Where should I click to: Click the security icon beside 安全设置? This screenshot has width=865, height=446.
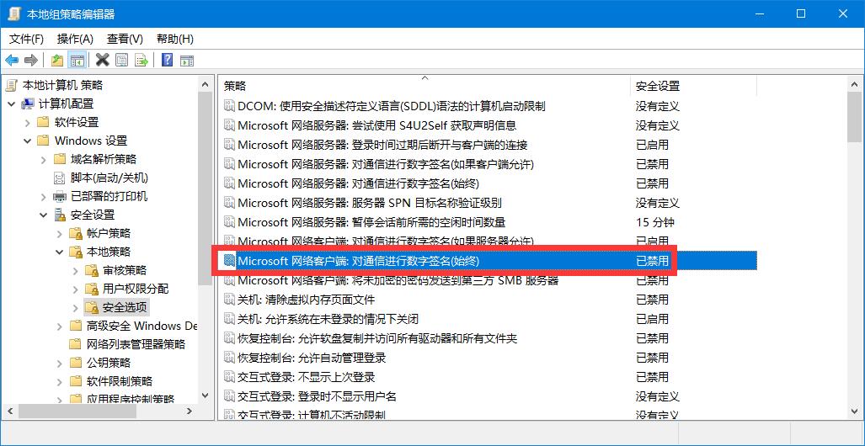(60, 215)
